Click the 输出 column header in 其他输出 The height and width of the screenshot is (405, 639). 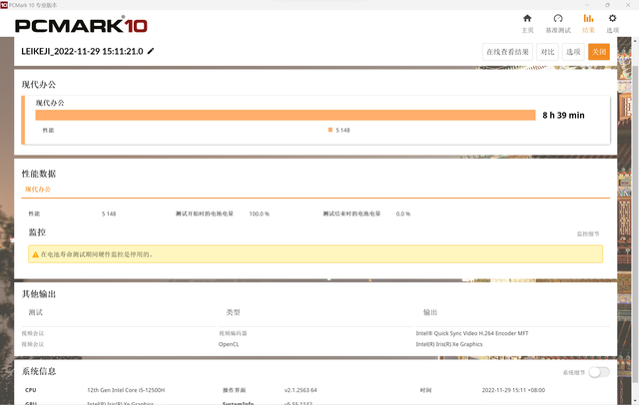click(x=430, y=312)
